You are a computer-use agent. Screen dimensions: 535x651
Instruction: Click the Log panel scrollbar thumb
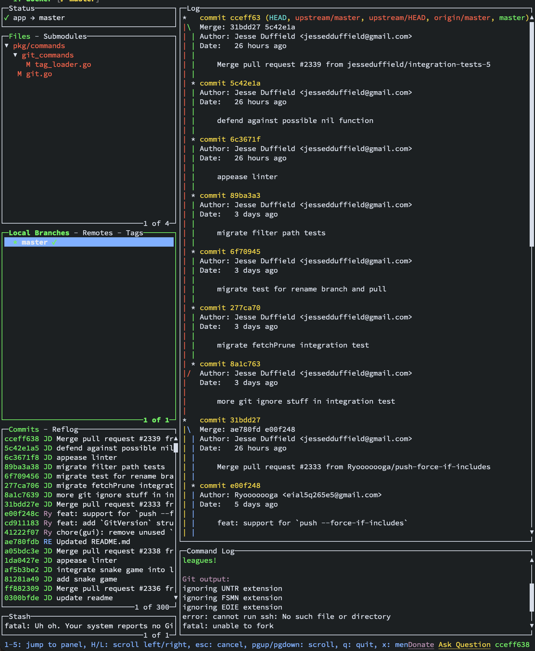point(532,134)
